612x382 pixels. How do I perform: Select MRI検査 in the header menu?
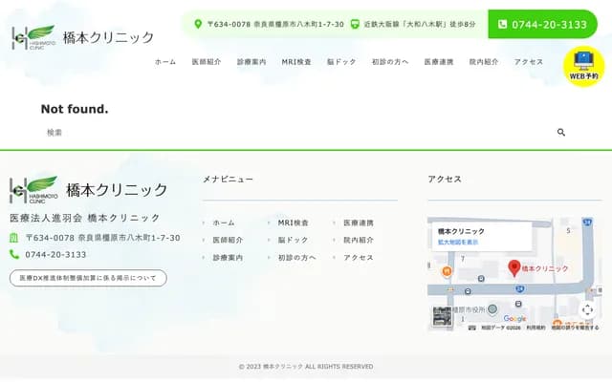296,61
